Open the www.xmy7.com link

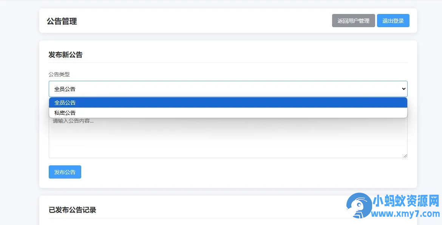[406, 214]
